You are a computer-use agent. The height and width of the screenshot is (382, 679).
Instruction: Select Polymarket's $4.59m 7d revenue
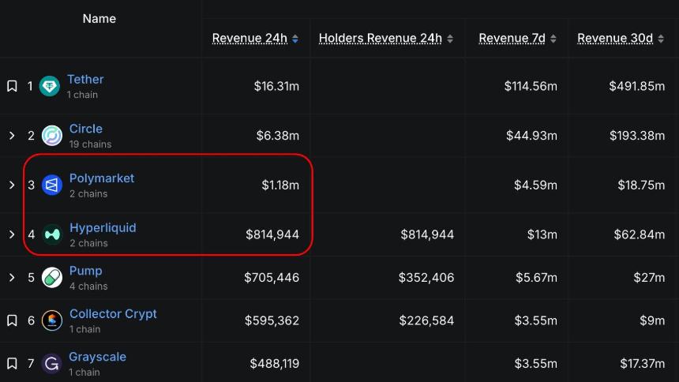[x=535, y=185]
